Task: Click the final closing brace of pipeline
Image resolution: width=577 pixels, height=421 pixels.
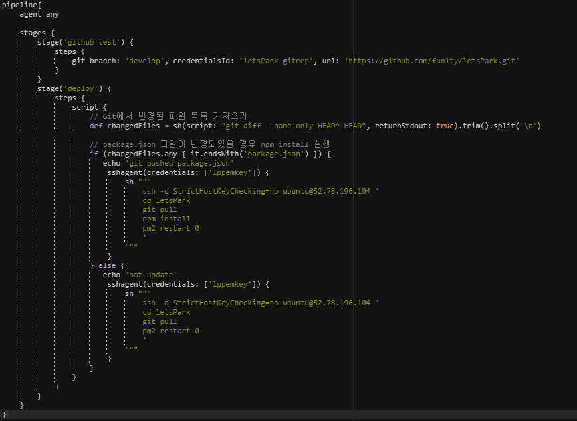Action: pos(4,415)
